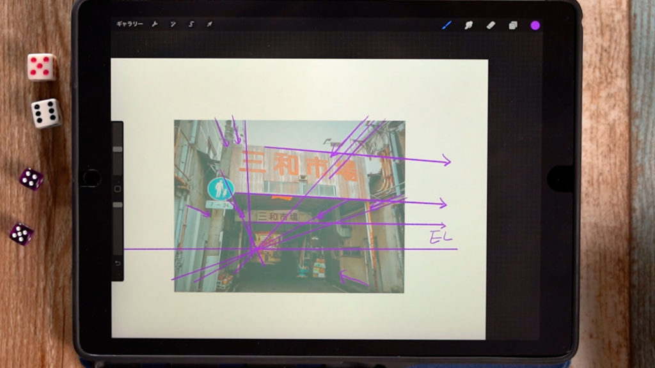Select the Eraser tool
The width and height of the screenshot is (655, 368).
(491, 25)
